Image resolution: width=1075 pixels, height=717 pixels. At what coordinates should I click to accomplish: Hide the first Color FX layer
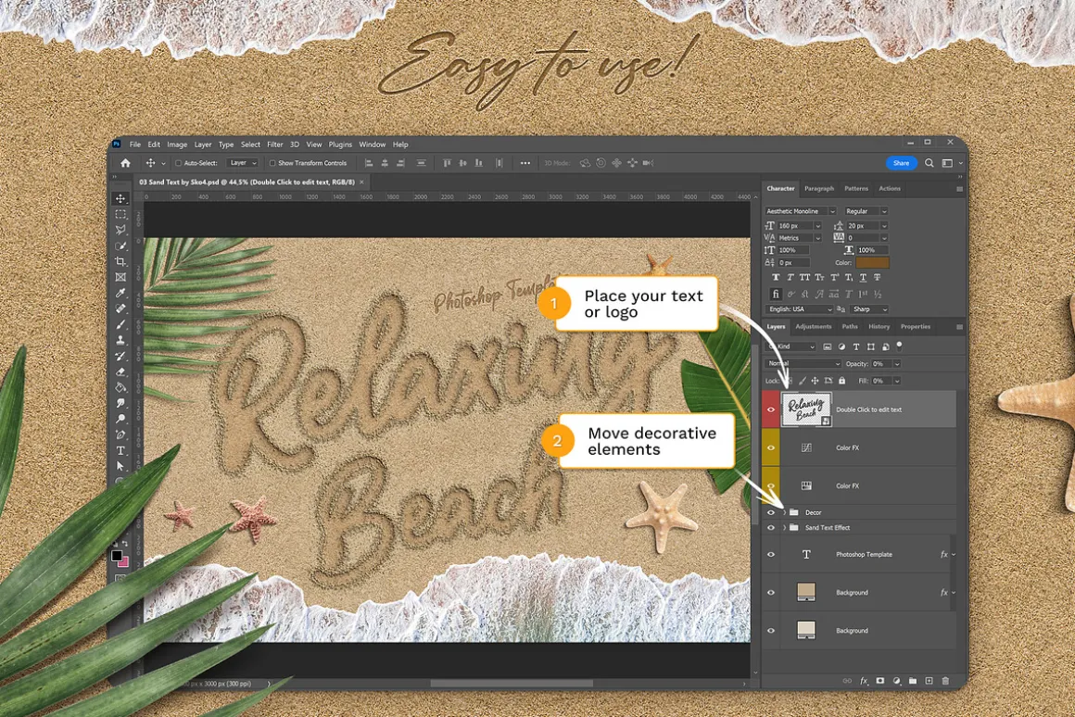click(771, 447)
